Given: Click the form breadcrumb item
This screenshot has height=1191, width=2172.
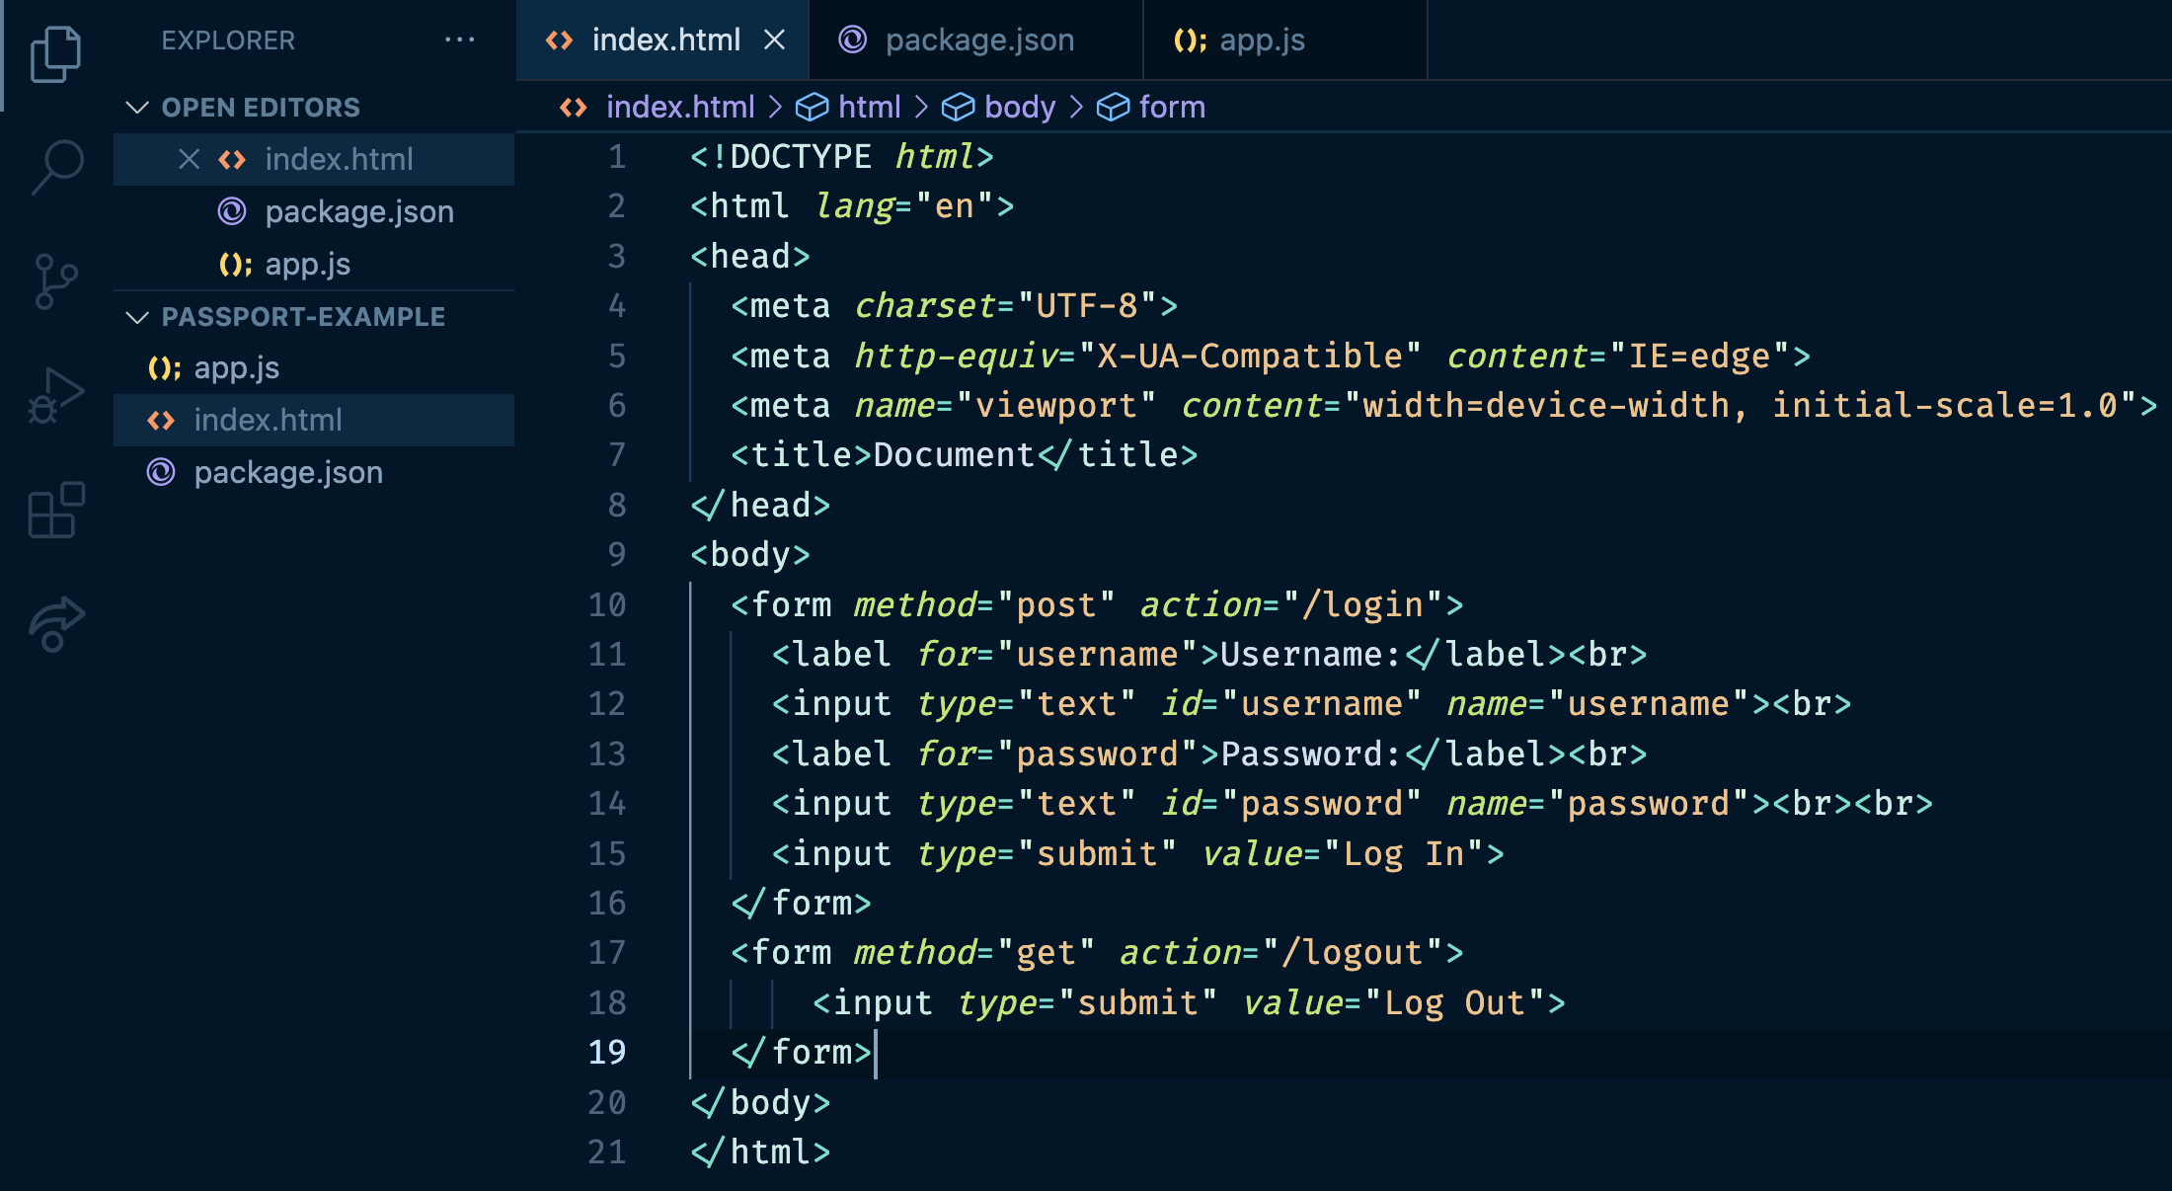Looking at the screenshot, I should (x=1171, y=107).
